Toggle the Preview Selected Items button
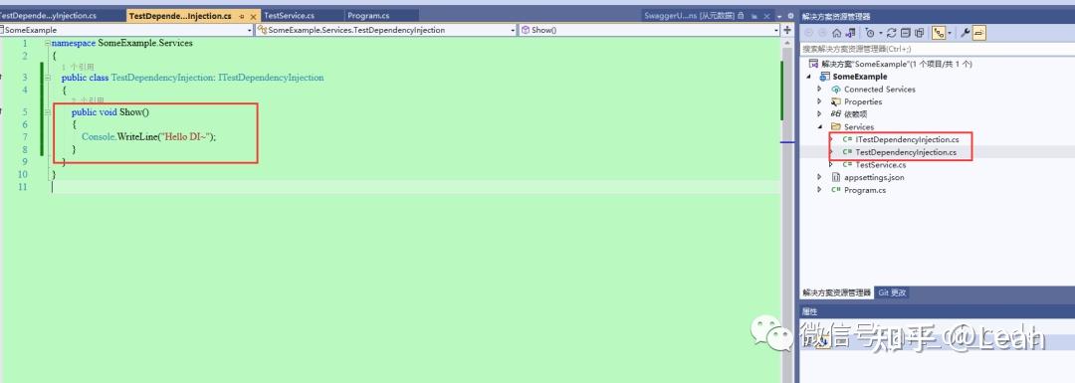 click(x=979, y=33)
